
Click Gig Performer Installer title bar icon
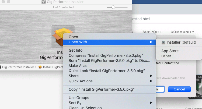[x=44, y=2]
